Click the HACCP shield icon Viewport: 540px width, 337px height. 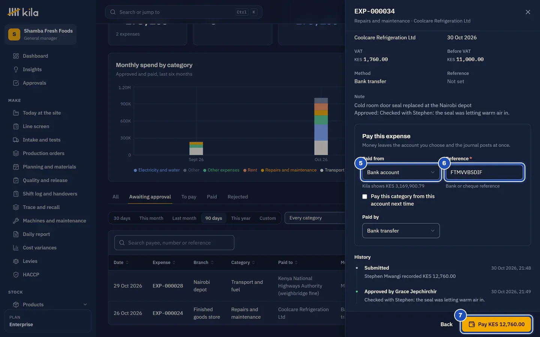pos(16,275)
